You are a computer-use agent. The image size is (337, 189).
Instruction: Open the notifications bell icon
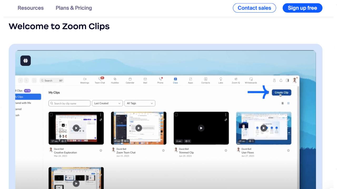pos(281,81)
